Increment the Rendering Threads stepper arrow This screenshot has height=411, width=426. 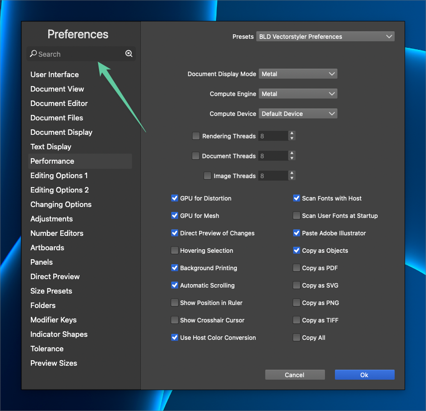click(292, 133)
